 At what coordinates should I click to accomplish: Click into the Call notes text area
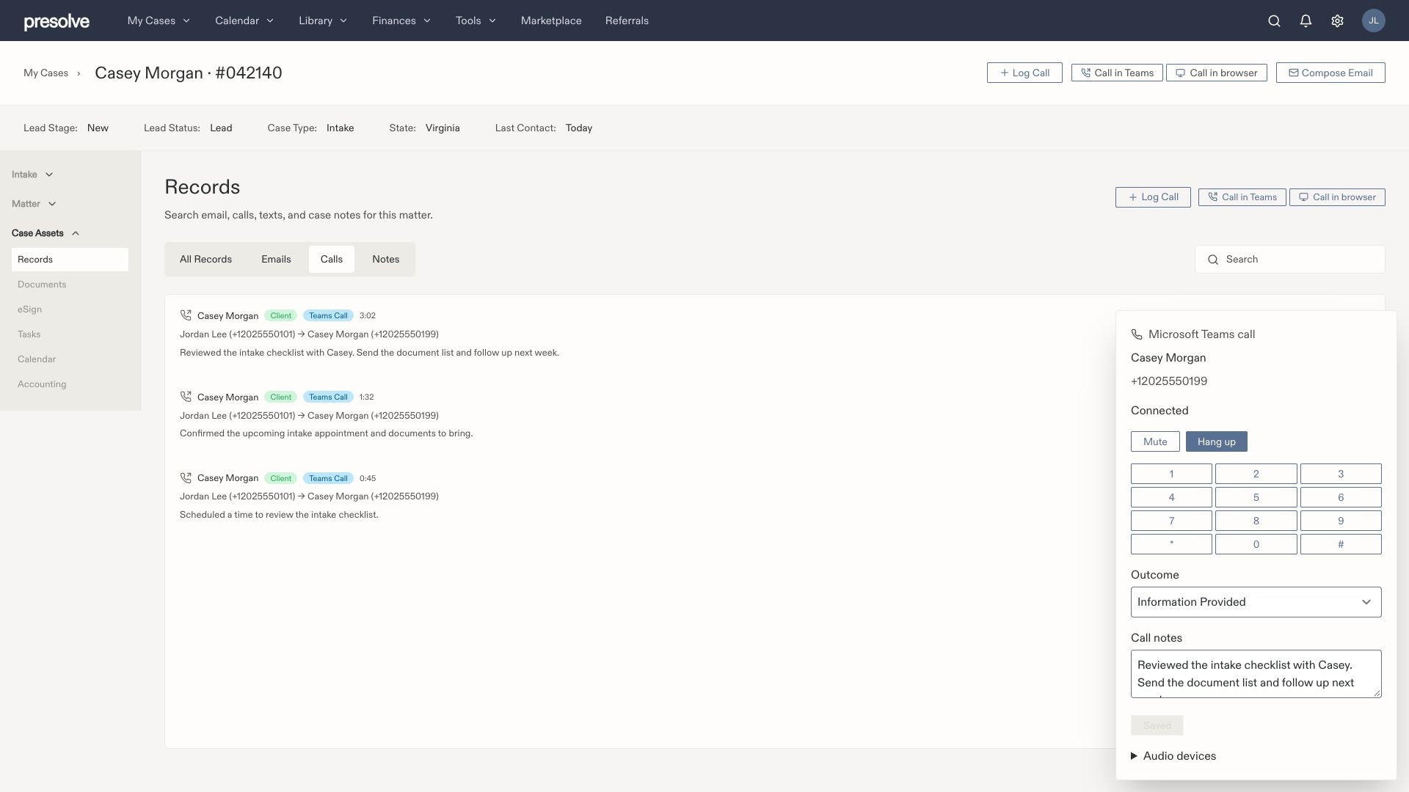tap(1256, 674)
